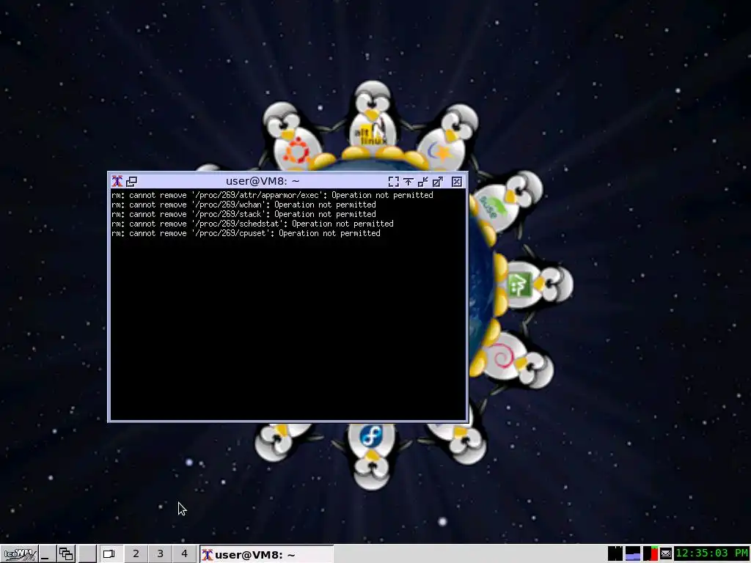Minimize the terminal window

pyautogui.click(x=423, y=182)
